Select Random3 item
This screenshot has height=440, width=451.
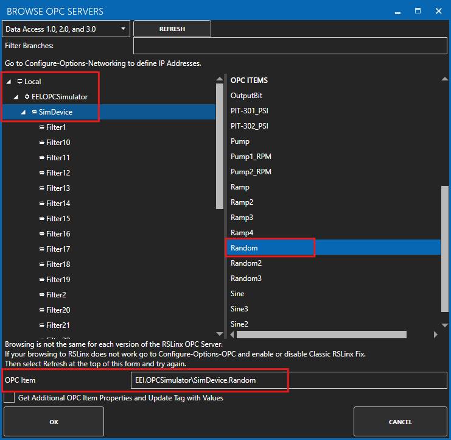click(x=246, y=279)
